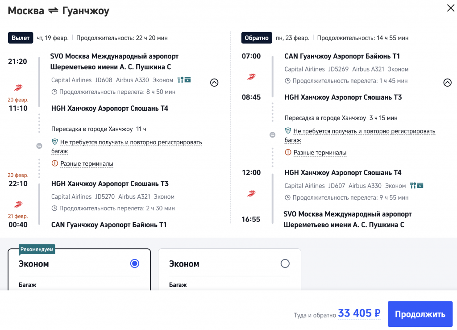Image resolution: width=457 pixels, height=330 pixels.
Task: Close the flight details dialog
Action: coord(450,8)
